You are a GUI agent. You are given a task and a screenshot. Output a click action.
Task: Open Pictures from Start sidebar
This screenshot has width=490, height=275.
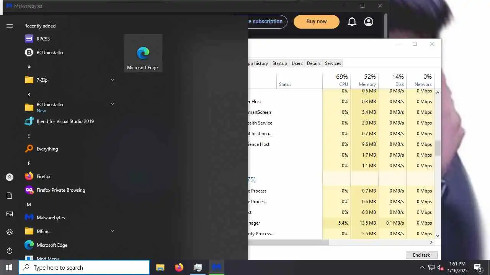(x=10, y=214)
